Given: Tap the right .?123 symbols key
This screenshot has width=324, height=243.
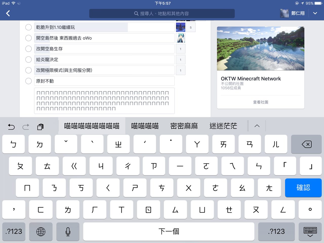Looking at the screenshot, I should (276, 232).
